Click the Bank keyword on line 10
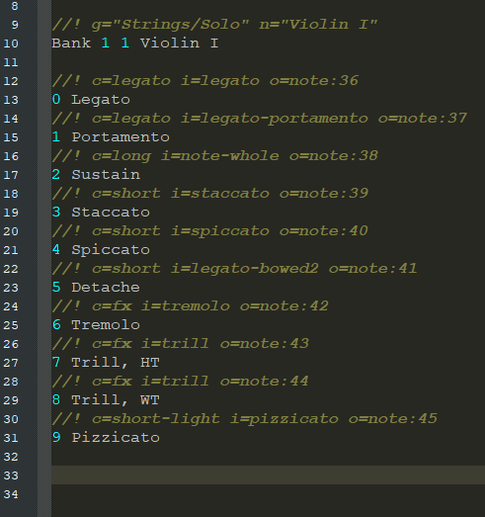Image resolution: width=485 pixels, height=517 pixels. [71, 43]
